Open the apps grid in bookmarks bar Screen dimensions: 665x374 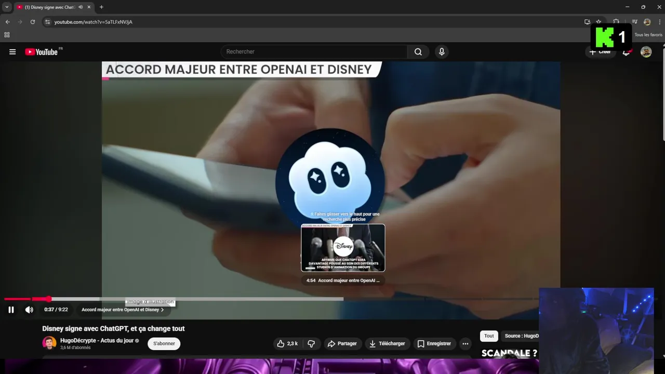coord(7,35)
